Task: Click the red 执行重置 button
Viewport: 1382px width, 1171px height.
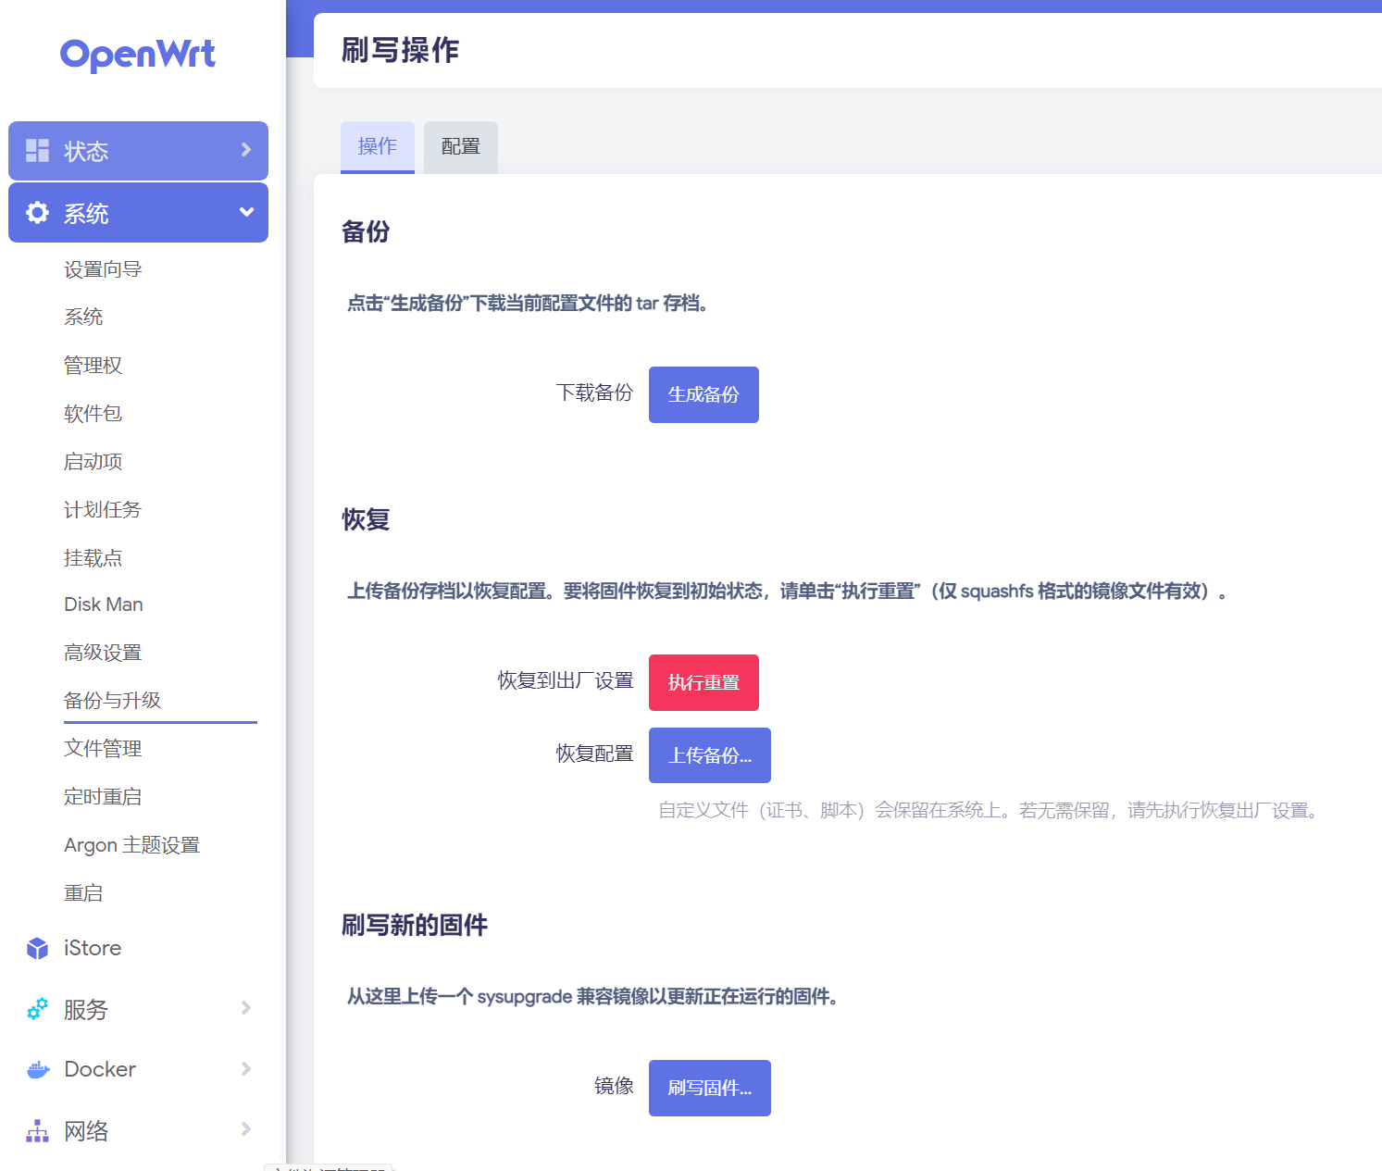Action: tap(703, 683)
